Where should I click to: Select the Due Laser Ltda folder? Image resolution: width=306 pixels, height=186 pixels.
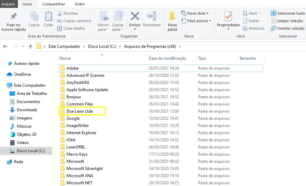tap(160, 111)
